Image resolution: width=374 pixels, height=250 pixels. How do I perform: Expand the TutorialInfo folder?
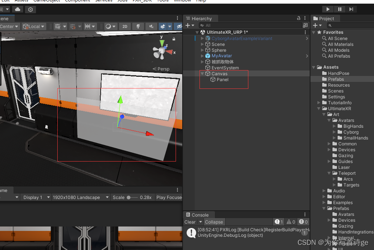(x=319, y=103)
